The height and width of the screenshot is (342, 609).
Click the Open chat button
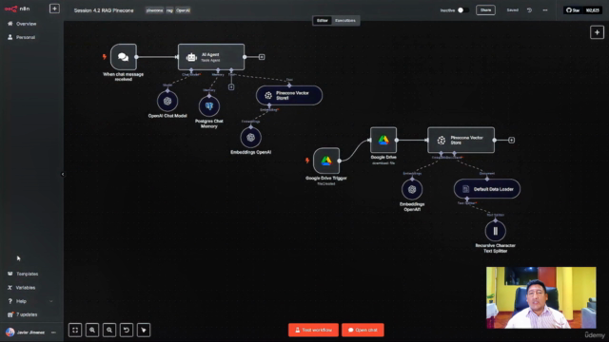(x=363, y=330)
